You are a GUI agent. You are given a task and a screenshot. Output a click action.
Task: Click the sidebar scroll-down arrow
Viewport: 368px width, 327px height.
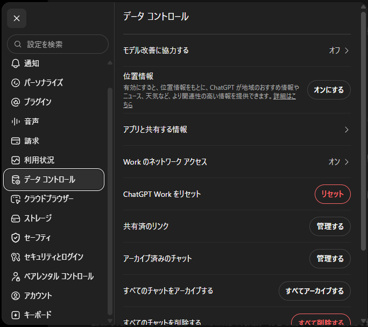coord(110,321)
